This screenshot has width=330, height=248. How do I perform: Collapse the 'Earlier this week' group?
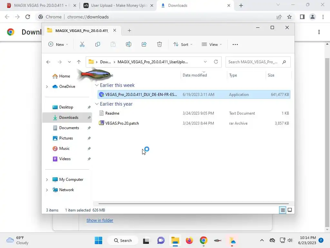coord(97,85)
